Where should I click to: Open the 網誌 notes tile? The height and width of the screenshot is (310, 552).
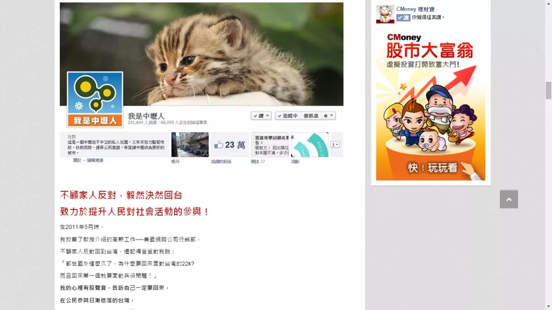click(x=269, y=145)
